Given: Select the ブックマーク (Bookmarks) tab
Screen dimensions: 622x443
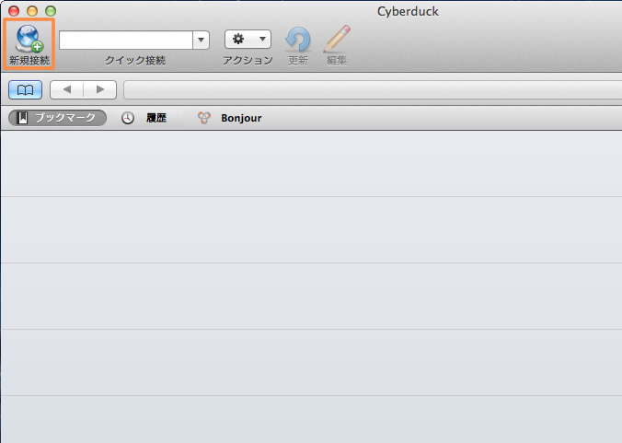Looking at the screenshot, I should pyautogui.click(x=58, y=118).
